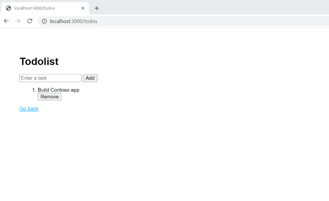
Task: Select the Build Contoso app list item text
Action: pyautogui.click(x=58, y=90)
